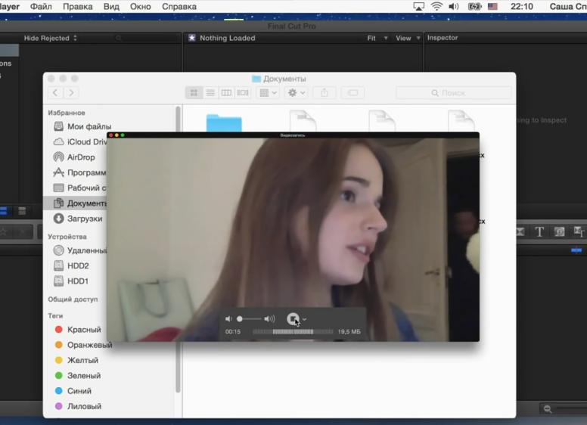The width and height of the screenshot is (587, 425).
Task: Click the blue folder in Документы window
Action: 224,123
